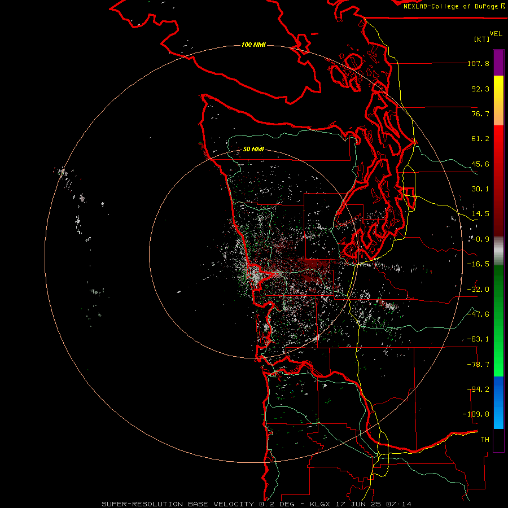Click the -78.7 legend value
Viewport: 508px width, 508px height.
(x=478, y=365)
